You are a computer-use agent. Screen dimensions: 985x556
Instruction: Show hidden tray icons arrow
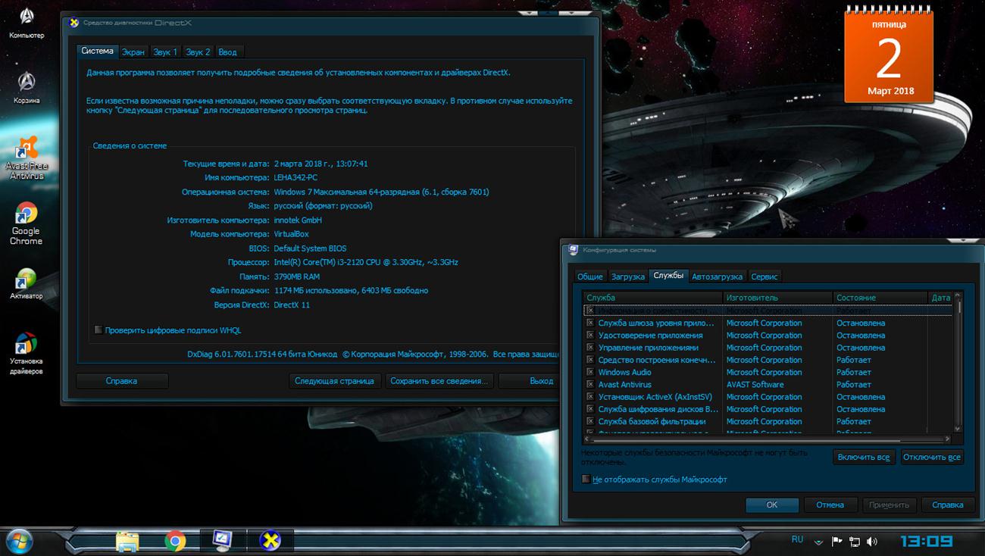click(x=818, y=542)
